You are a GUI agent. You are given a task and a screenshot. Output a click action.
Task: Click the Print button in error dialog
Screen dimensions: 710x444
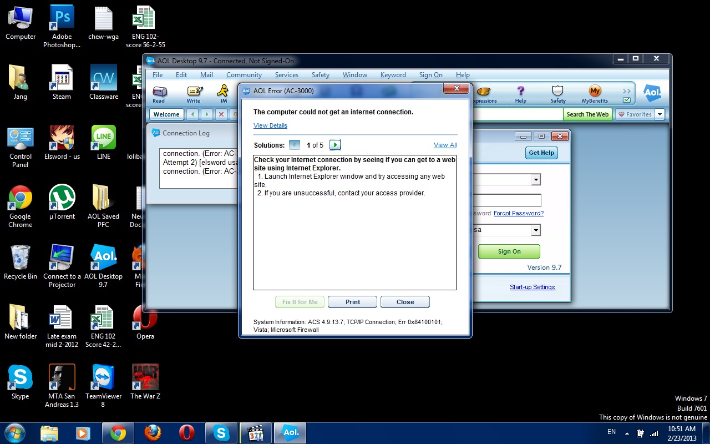(352, 302)
